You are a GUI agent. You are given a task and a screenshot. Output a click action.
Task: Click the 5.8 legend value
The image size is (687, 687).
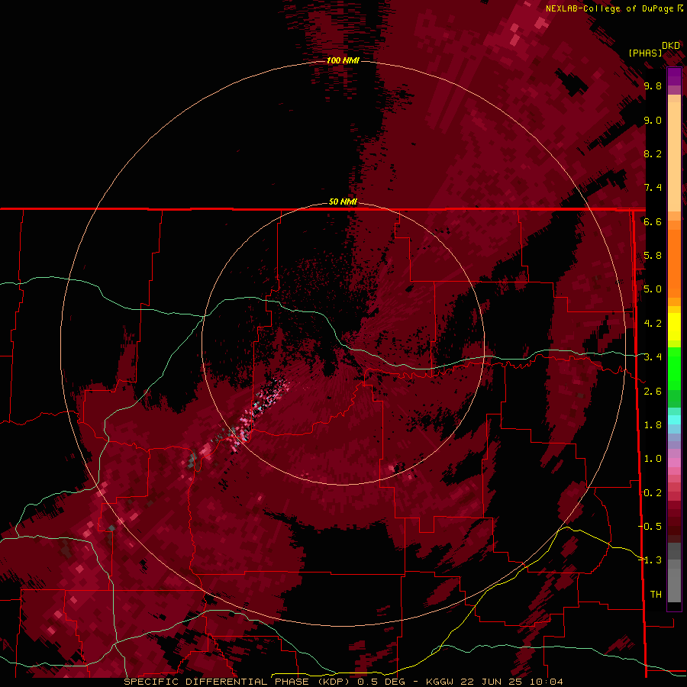pos(653,256)
